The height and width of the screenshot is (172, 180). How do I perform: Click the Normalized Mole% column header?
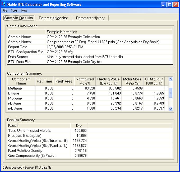[x=85, y=81]
